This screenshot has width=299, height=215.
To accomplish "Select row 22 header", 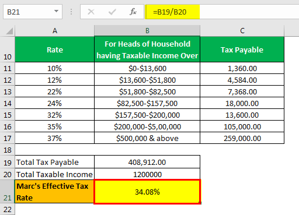I will coord(8,209).
